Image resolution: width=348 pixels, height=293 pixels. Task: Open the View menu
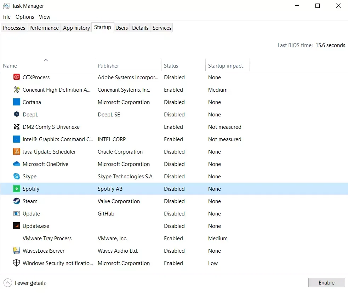(44, 17)
